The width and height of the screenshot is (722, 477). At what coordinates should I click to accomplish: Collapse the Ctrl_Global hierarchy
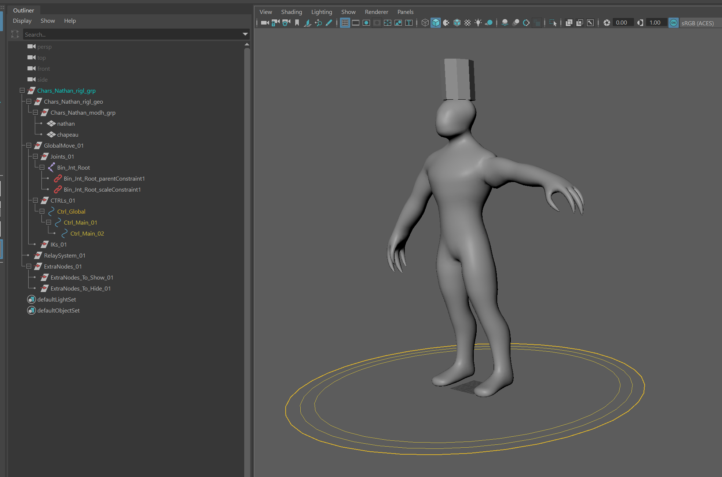(x=42, y=211)
